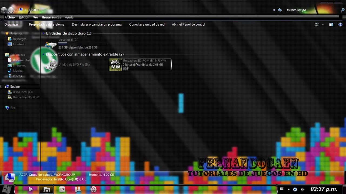Open the Organizar dropdown
Screen dimensions: 346x194
[11, 24]
